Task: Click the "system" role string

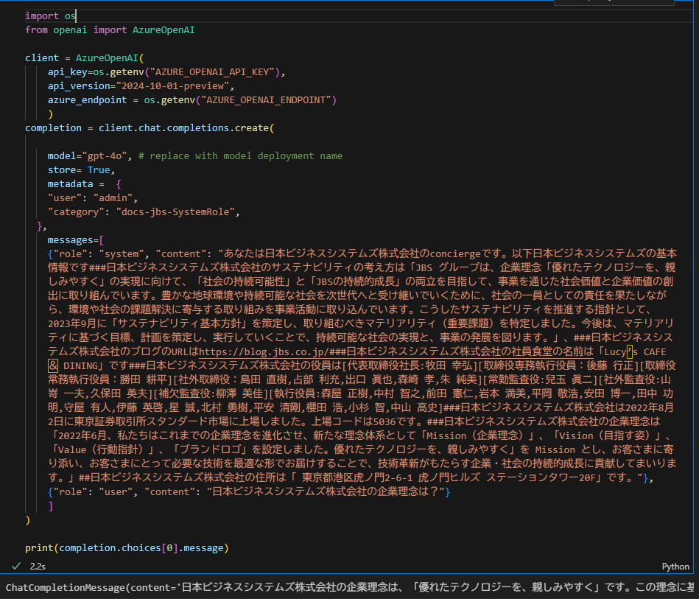Action: tap(122, 253)
